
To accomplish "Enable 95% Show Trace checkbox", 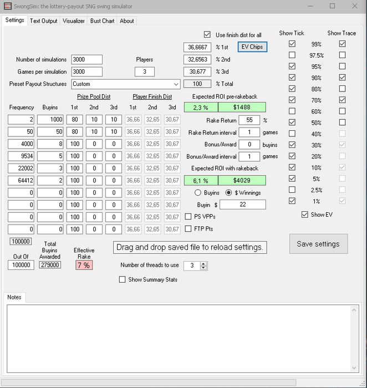I will pyautogui.click(x=342, y=66).
